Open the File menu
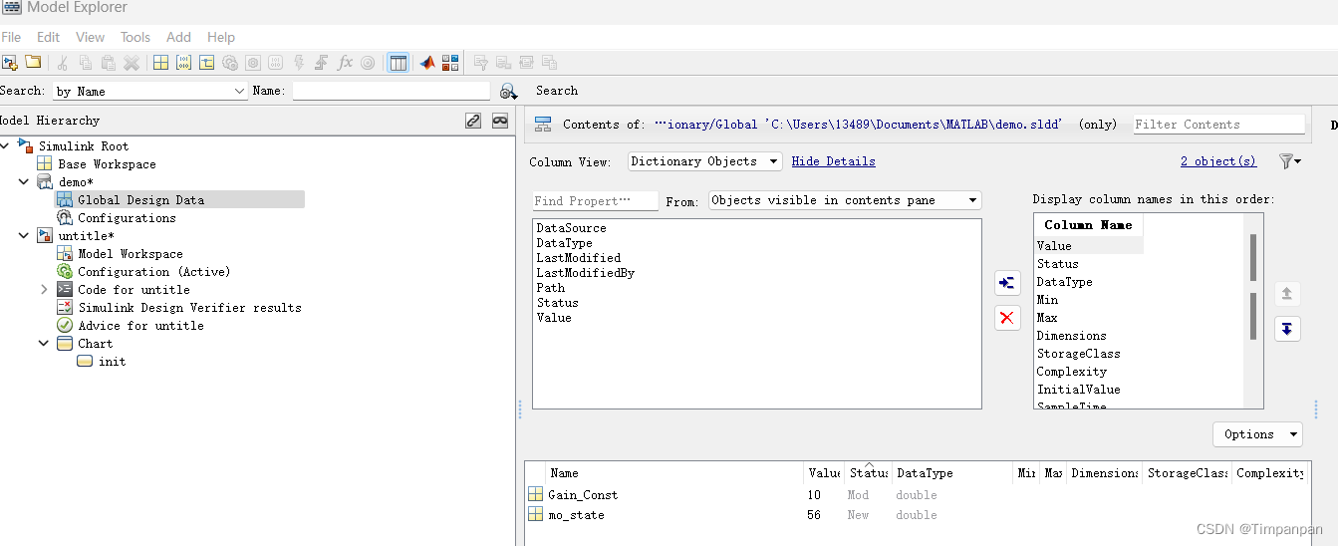 pyautogui.click(x=11, y=37)
